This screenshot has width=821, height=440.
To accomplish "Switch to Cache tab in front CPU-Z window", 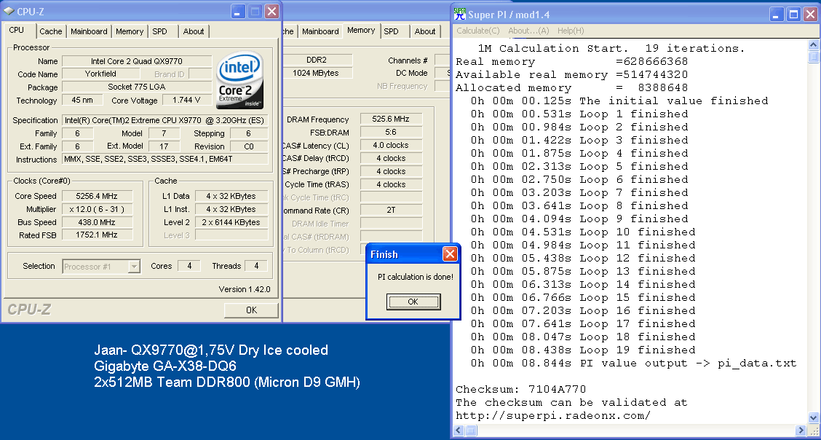I will pyautogui.click(x=51, y=31).
